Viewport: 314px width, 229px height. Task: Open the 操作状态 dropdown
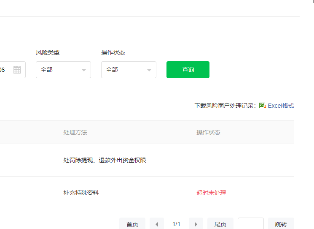129,70
